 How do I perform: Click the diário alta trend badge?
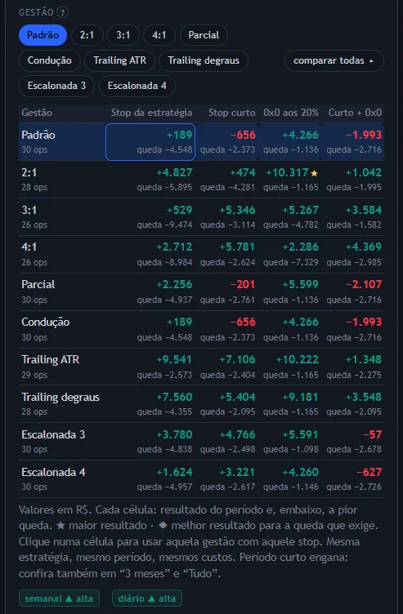[147, 598]
